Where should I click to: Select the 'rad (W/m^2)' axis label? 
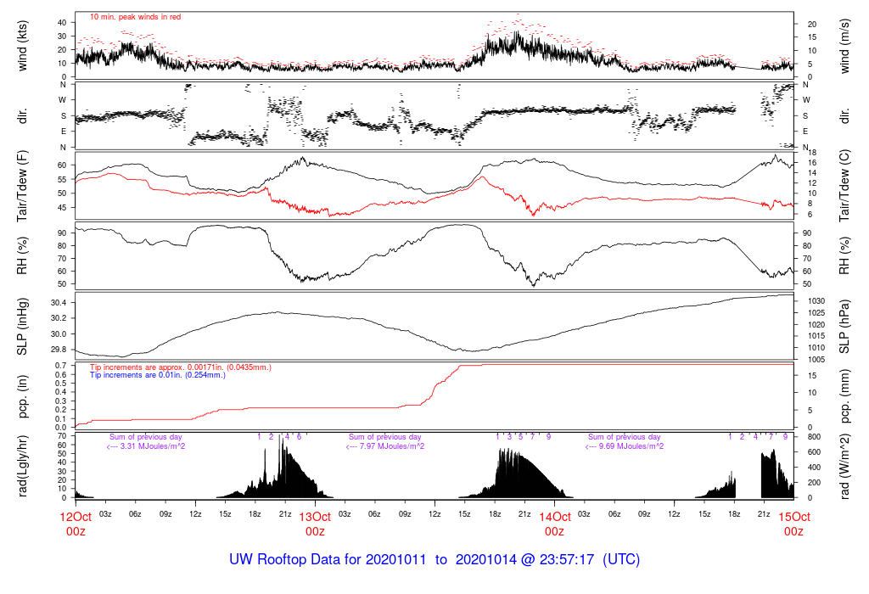pos(844,467)
